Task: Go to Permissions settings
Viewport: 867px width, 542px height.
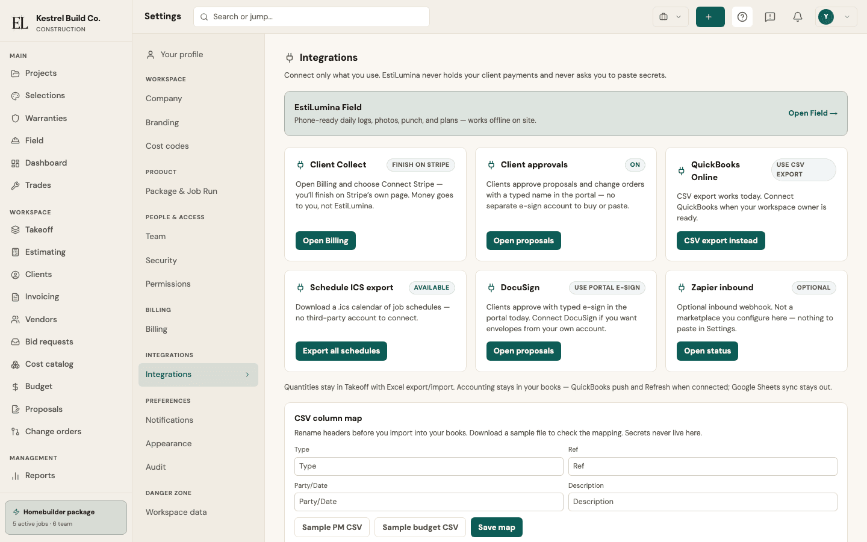Action: click(198, 284)
